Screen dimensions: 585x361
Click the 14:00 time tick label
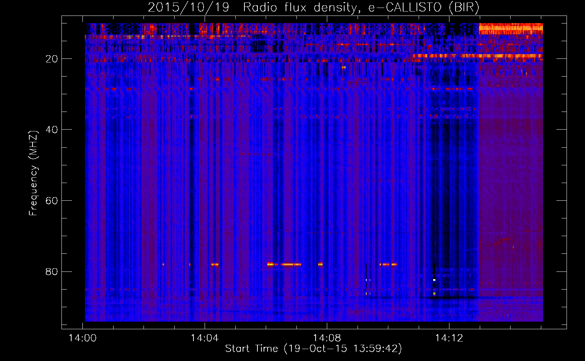tap(83, 338)
